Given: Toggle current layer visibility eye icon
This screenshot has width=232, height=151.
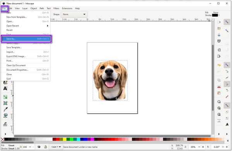Looking at the screenshot, I should (x=39, y=147).
